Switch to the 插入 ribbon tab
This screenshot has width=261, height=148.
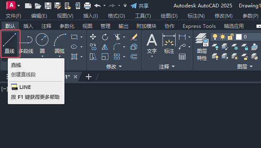click(x=28, y=26)
